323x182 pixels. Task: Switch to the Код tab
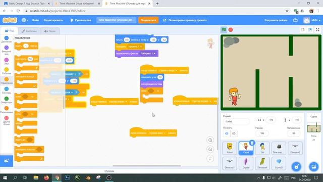(x=9, y=31)
